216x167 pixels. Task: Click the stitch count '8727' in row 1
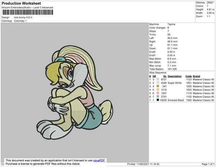[x=164, y=80]
